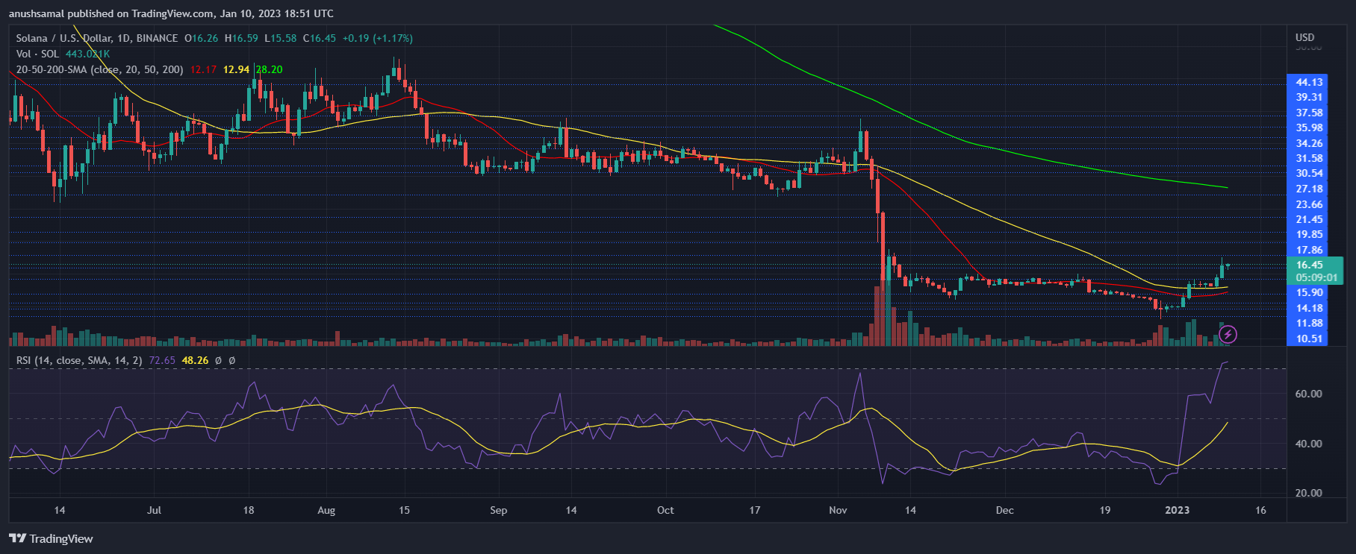Viewport: 1356px width, 554px height.
Task: Click the TradingView logo at bottom left
Action: (51, 538)
